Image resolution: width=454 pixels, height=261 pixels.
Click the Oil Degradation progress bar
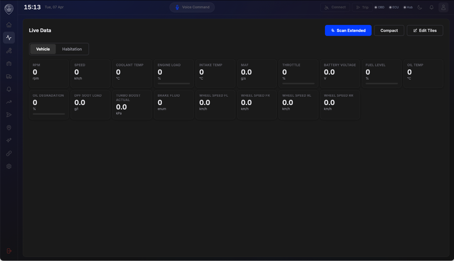click(x=49, y=114)
